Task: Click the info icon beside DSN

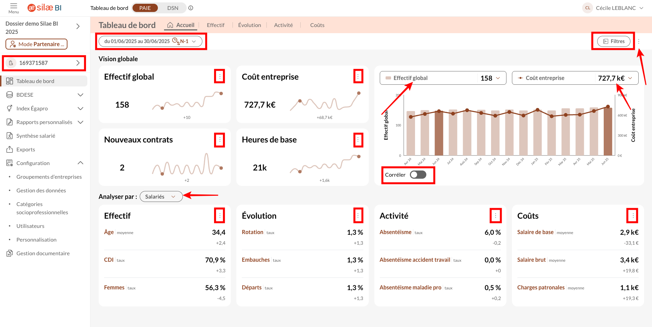Action: [191, 8]
